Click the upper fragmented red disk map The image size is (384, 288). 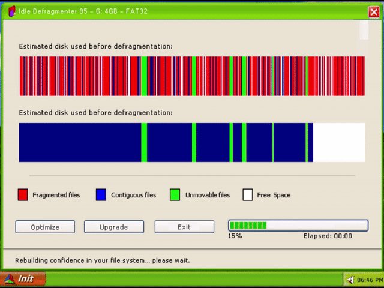[x=192, y=76]
